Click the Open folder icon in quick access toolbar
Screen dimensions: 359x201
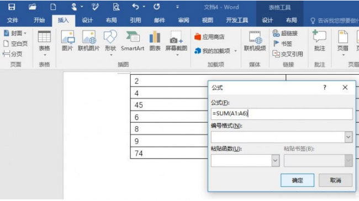coord(32,7)
